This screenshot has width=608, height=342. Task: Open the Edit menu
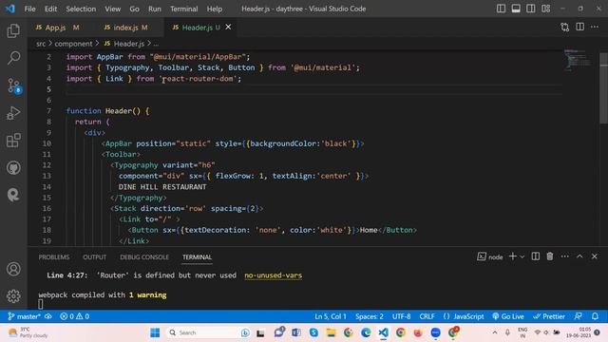pyautogui.click(x=50, y=9)
